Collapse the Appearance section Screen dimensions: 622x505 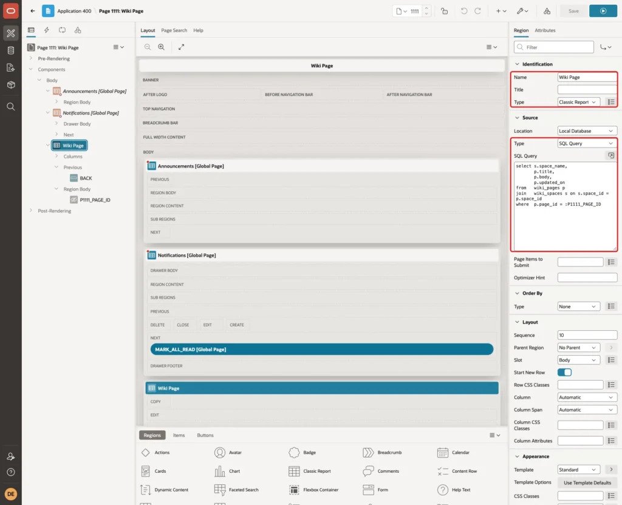[517, 456]
